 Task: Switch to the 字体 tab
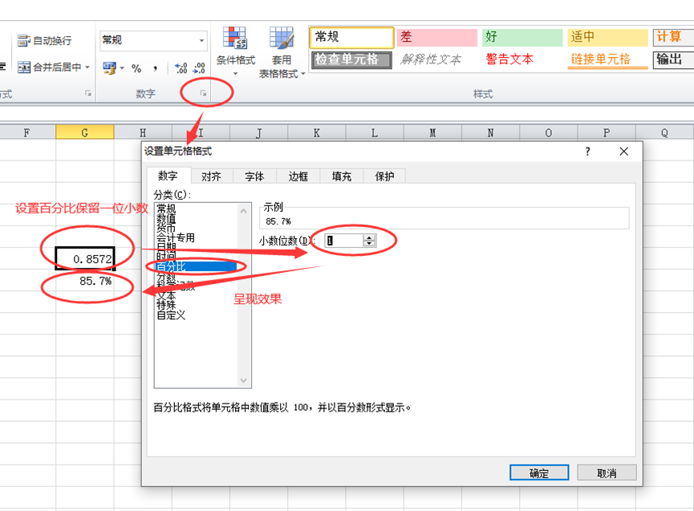(x=254, y=176)
